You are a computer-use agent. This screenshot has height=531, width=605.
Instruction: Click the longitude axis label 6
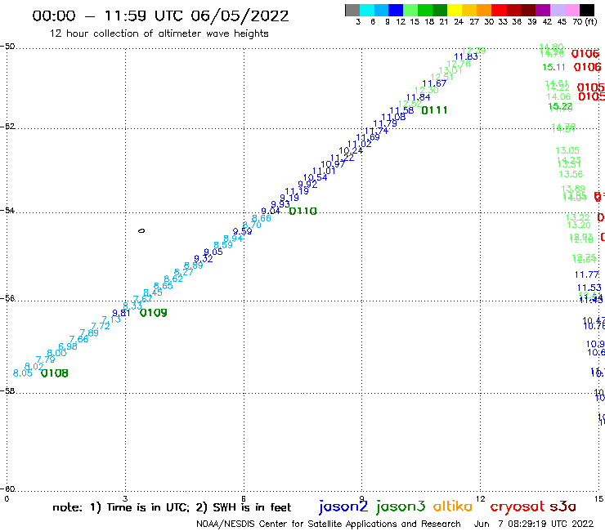(244, 498)
